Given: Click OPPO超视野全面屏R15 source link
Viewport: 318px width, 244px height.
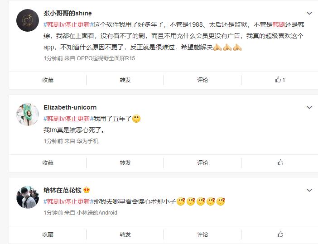Looking at the screenshot, I should click(106, 58).
